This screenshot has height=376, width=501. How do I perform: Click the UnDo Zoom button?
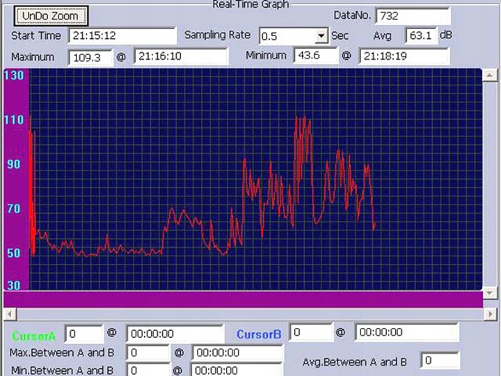coord(51,15)
